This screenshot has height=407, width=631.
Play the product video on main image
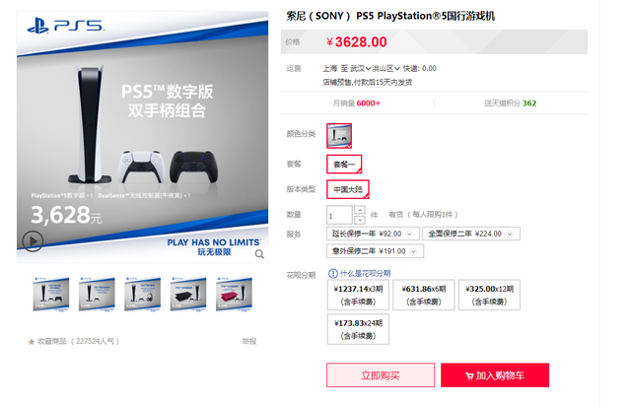coord(33,241)
